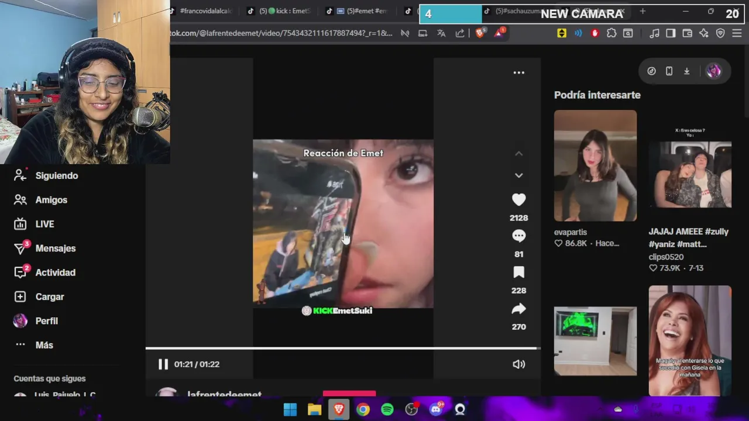Image resolution: width=749 pixels, height=421 pixels.
Task: Share the video arrow icon (270)
Action: (x=518, y=309)
